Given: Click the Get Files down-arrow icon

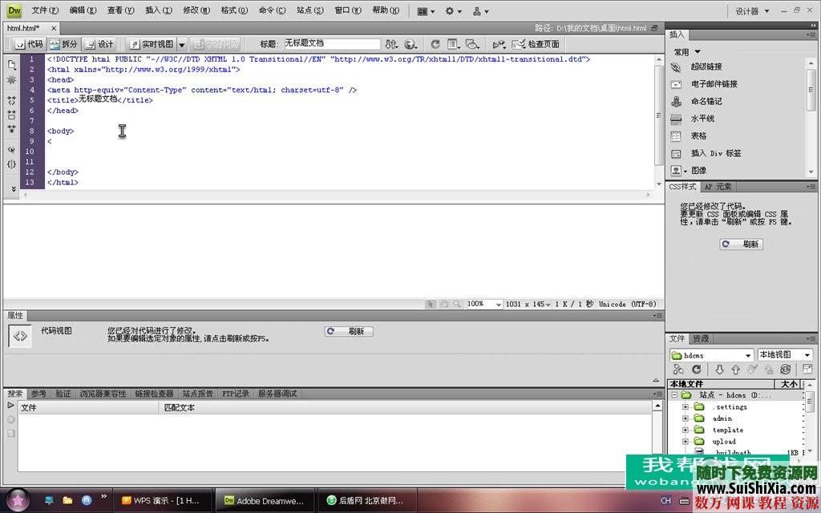Looking at the screenshot, I should click(719, 370).
